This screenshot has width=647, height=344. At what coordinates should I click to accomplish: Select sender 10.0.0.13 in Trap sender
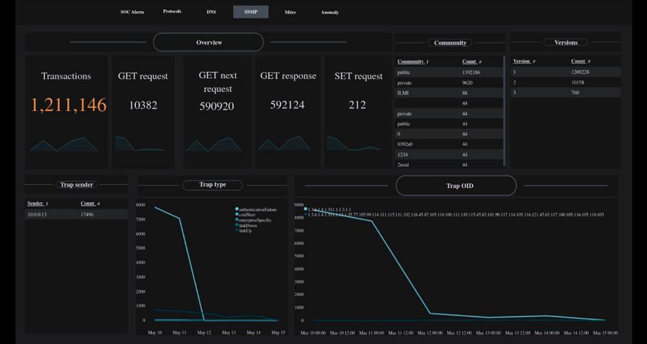[36, 214]
